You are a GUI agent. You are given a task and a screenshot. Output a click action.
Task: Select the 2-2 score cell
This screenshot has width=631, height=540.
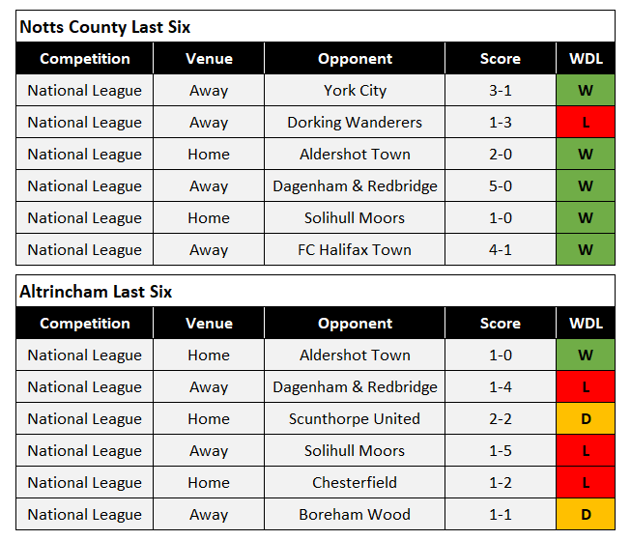pos(501,419)
